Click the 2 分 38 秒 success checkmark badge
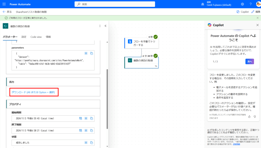Image resolution: width=261 pixels, height=148 pixels. (155, 56)
